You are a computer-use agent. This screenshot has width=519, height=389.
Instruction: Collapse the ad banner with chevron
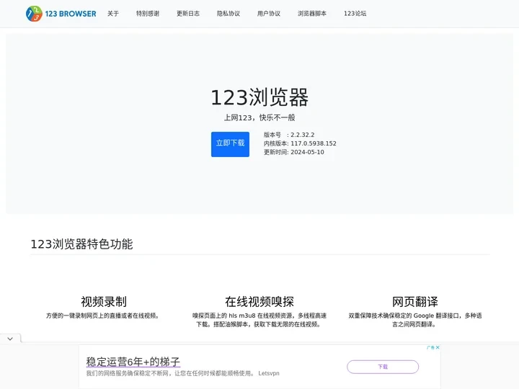10,339
